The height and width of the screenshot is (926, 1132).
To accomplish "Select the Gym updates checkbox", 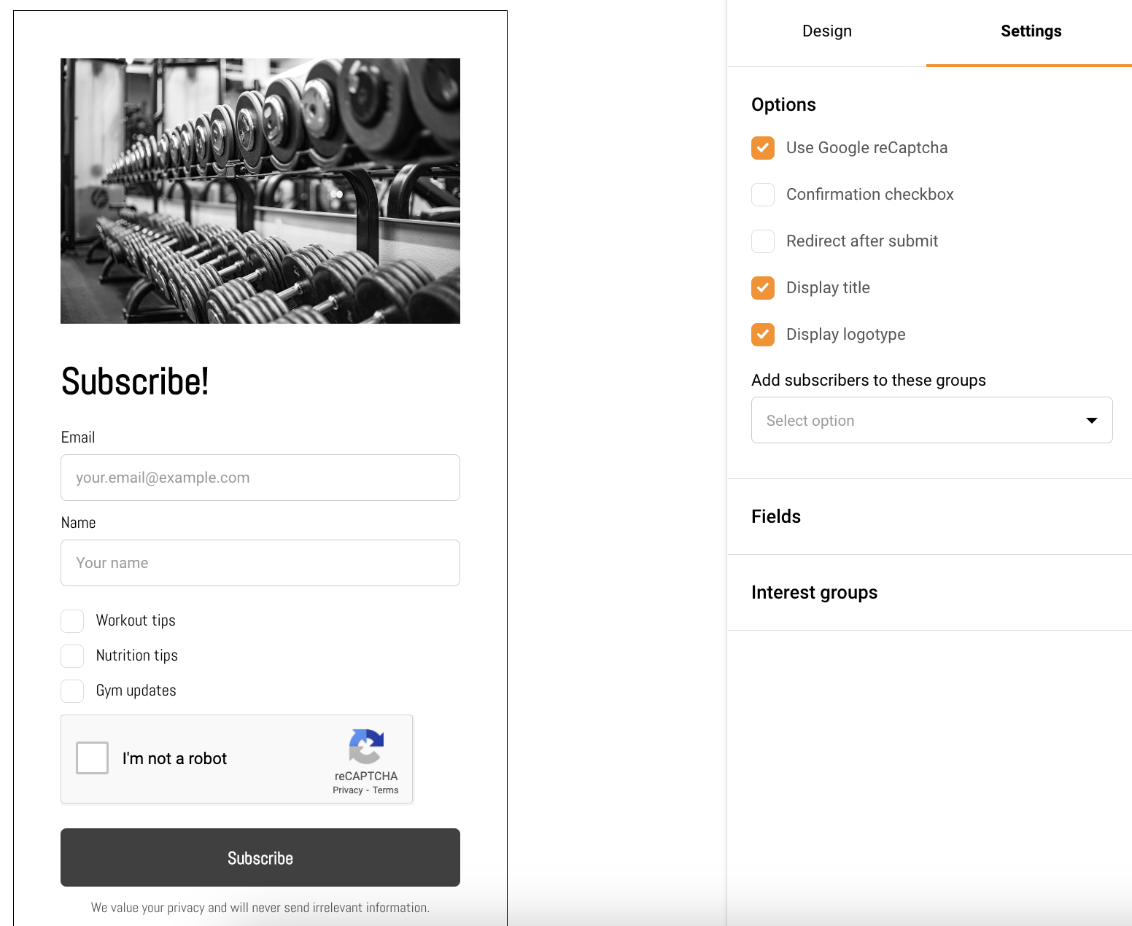I will click(72, 691).
